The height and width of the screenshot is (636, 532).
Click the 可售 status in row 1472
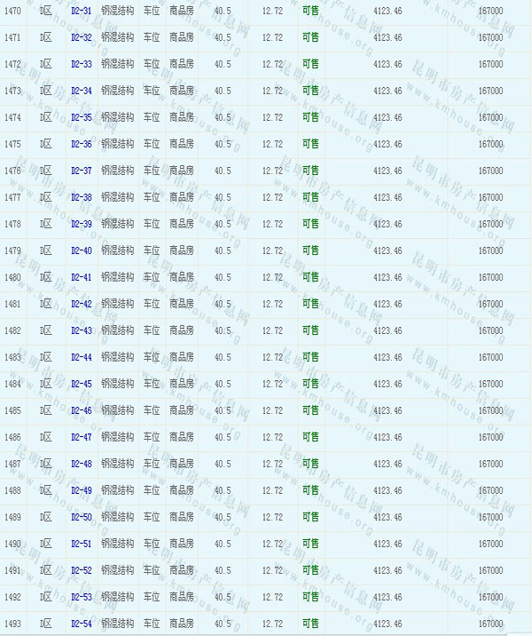[310, 64]
